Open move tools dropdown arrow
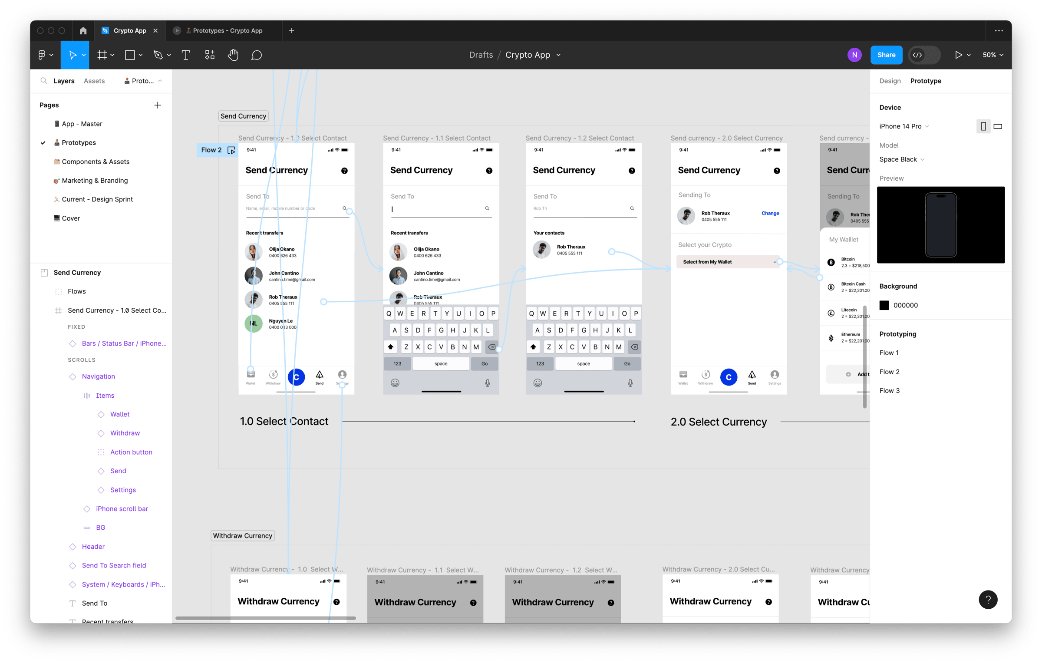Screen dimensions: 1042x663 coord(84,55)
